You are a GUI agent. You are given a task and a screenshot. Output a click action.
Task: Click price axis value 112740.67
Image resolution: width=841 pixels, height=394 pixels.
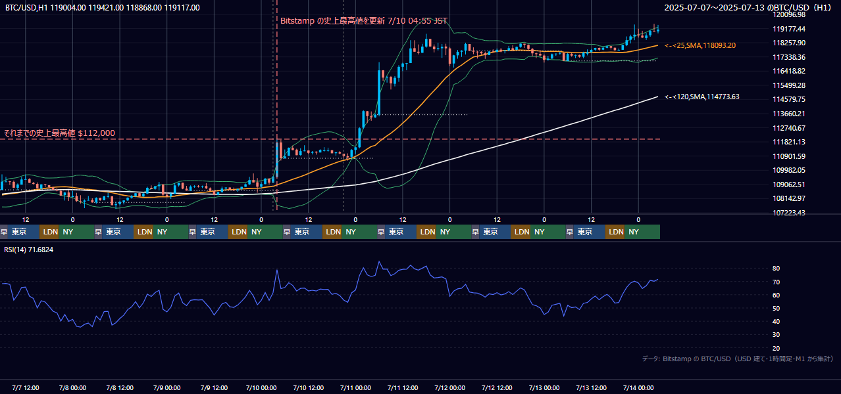[789, 128]
